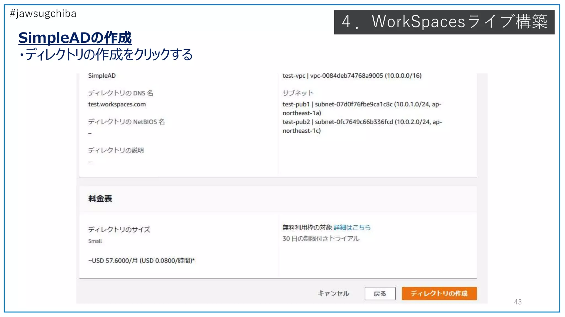Click the Small directory size value
Viewport: 565px width, 317px height.
(x=95, y=241)
